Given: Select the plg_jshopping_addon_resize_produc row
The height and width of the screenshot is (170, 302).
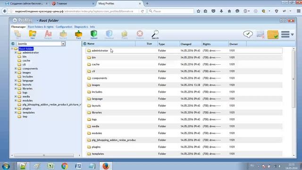Looking at the screenshot, I should click(x=184, y=140).
